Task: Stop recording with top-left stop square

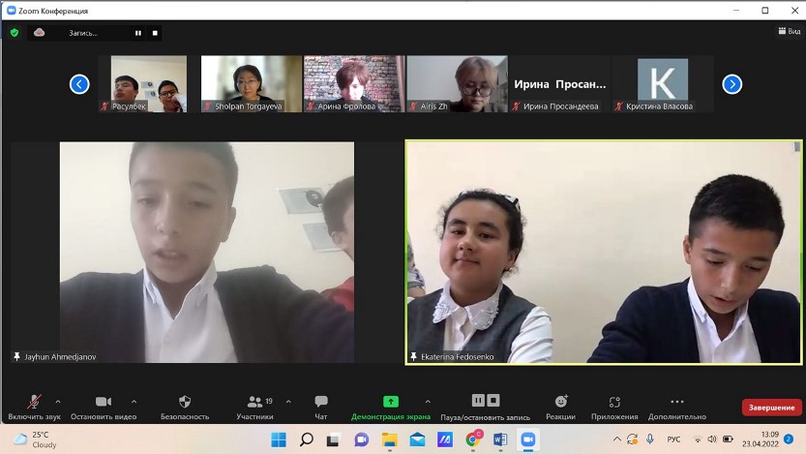Action: point(155,33)
